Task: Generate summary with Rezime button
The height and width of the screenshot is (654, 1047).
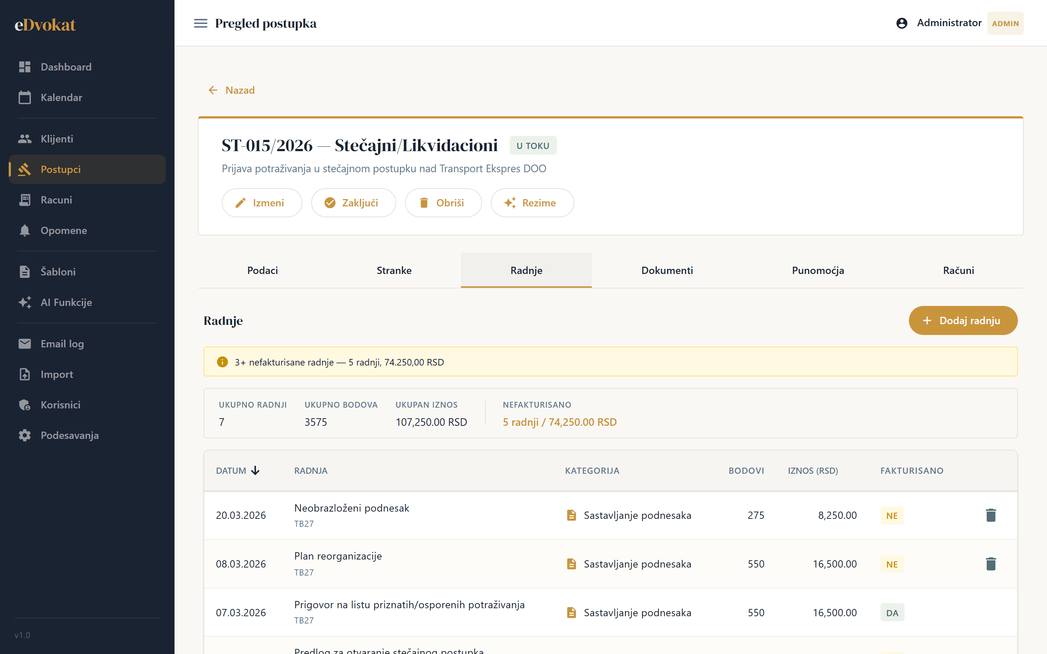Action: 532,203
